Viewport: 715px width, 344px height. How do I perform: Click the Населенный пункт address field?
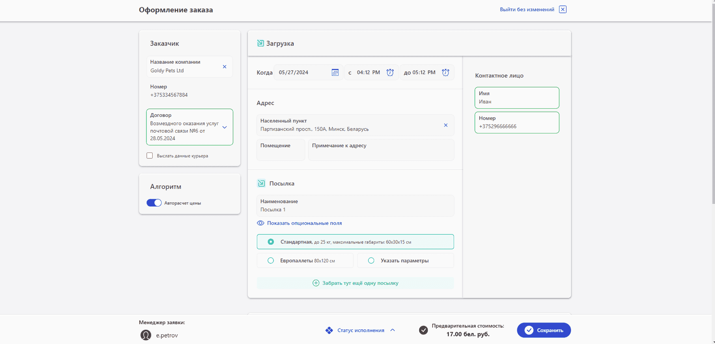[355, 125]
